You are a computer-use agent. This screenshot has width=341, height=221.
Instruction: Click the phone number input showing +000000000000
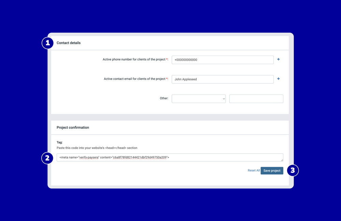pos(222,60)
